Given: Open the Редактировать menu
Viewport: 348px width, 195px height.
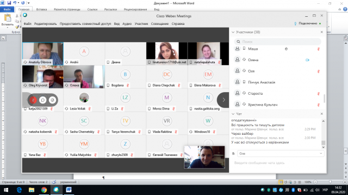Looking at the screenshot, I should [x=45, y=24].
